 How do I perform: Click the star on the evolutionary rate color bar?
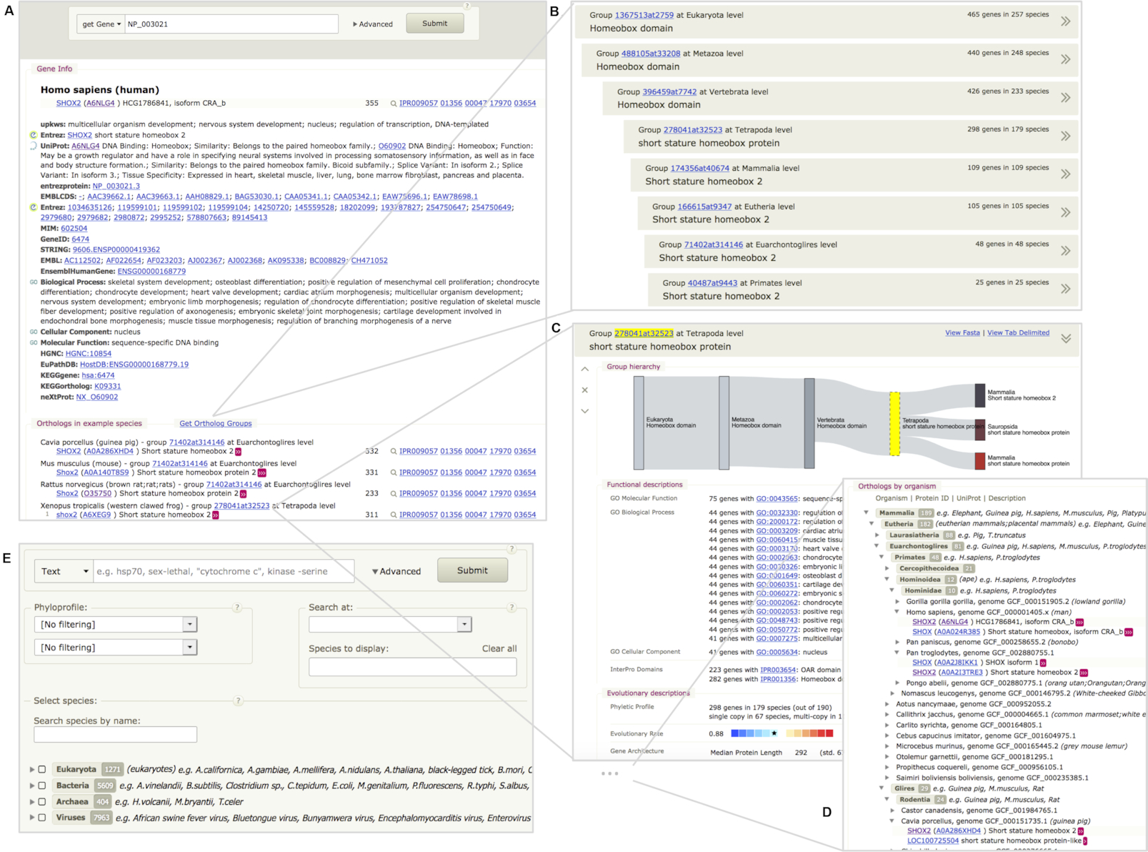coord(774,733)
